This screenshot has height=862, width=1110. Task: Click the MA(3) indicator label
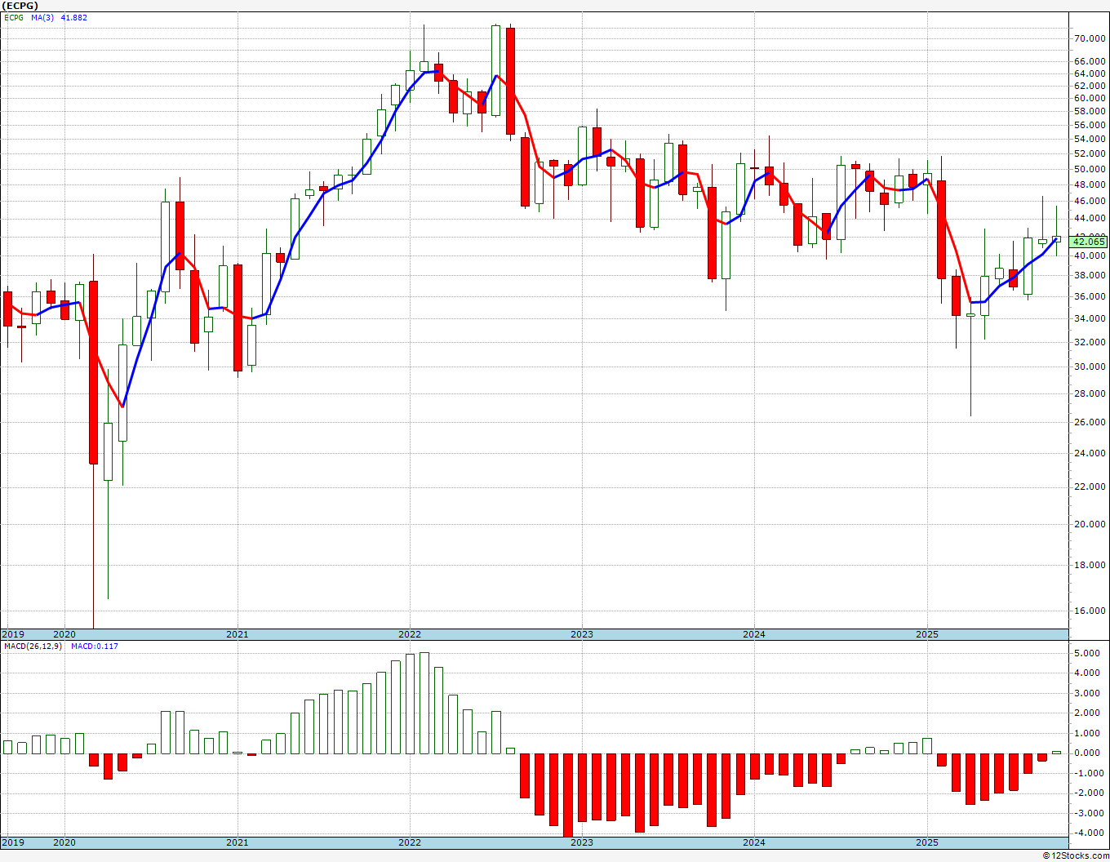(x=42, y=18)
